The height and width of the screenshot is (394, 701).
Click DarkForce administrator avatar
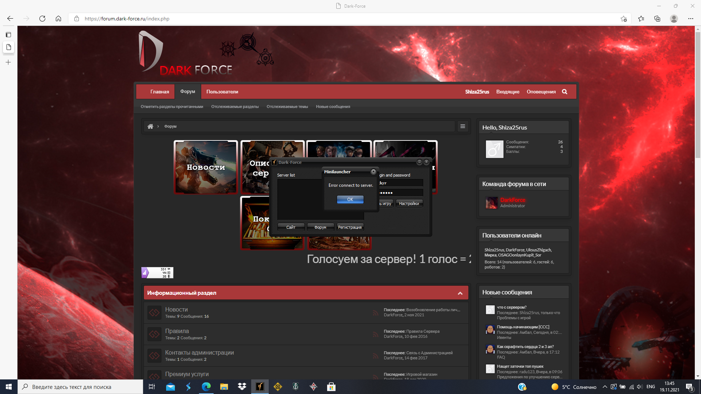pos(491,203)
